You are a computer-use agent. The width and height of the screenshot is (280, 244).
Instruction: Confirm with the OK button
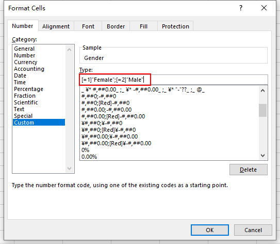click(x=210, y=230)
